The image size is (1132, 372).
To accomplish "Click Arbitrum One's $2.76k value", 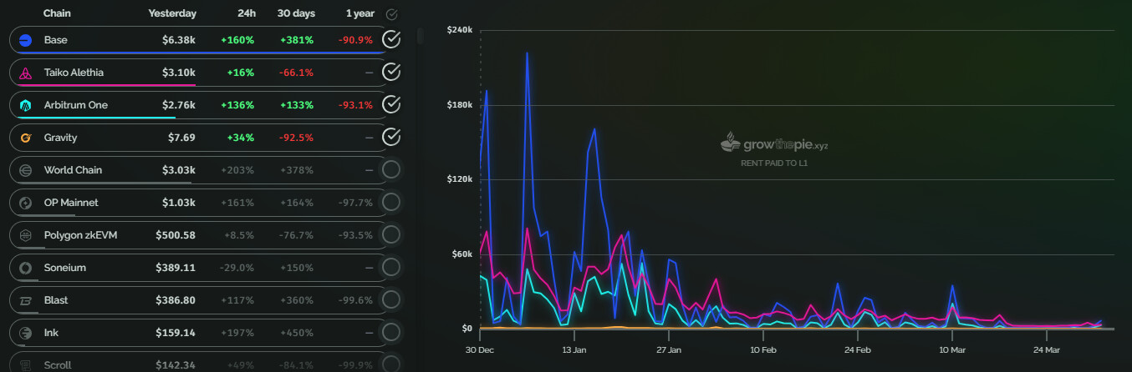I will click(179, 105).
